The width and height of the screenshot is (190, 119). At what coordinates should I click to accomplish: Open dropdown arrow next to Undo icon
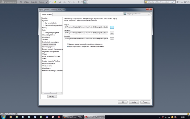[x=71, y=2]
